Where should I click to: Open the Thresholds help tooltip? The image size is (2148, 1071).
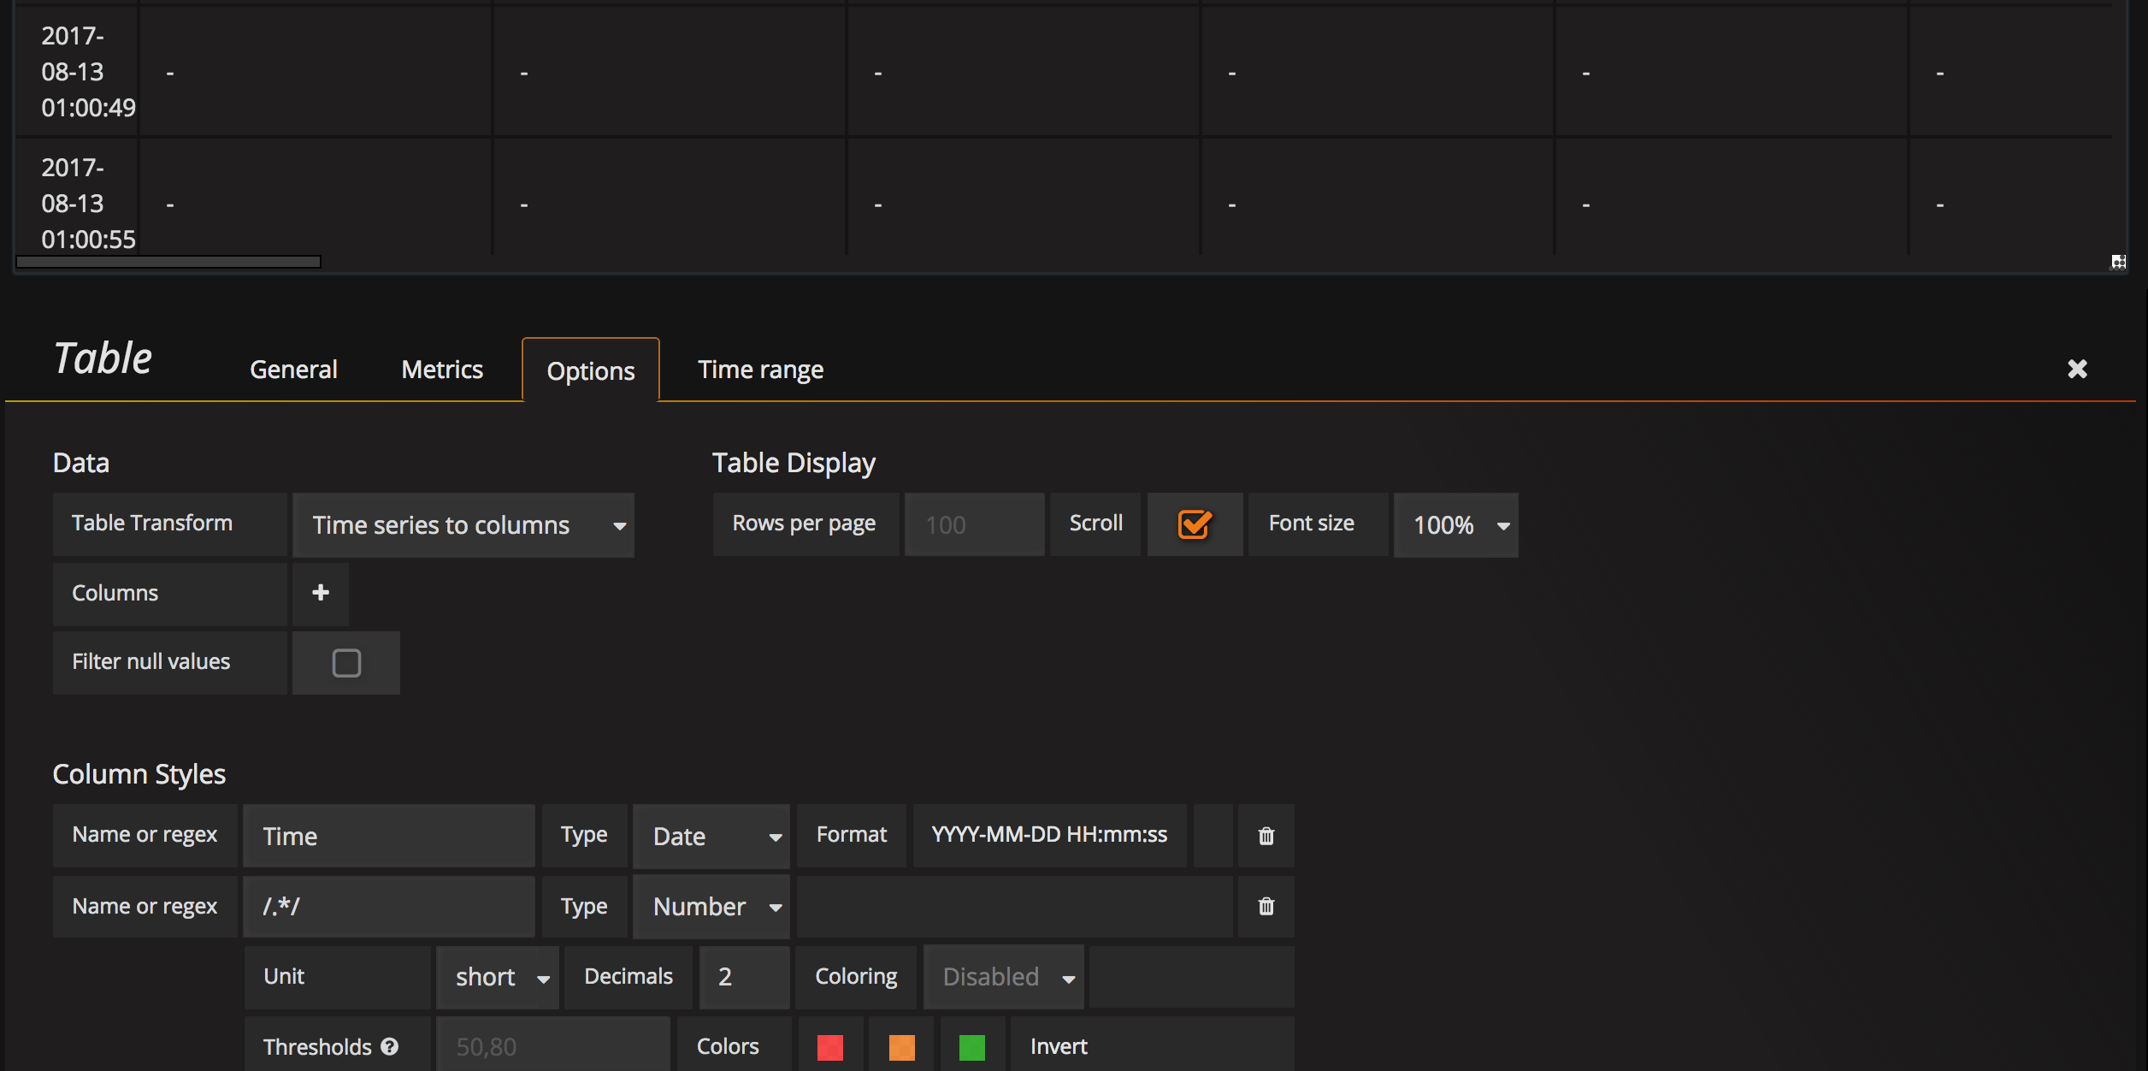click(391, 1045)
